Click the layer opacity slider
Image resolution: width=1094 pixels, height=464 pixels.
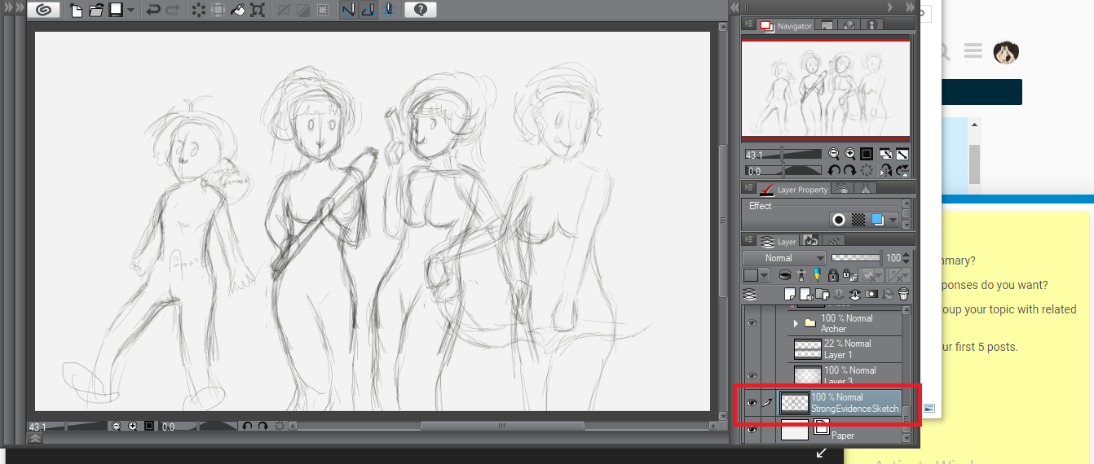point(856,258)
